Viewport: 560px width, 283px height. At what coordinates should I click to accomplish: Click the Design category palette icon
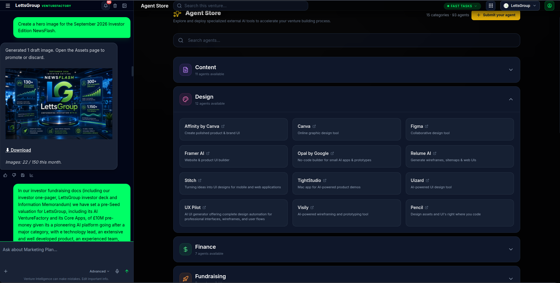186,99
